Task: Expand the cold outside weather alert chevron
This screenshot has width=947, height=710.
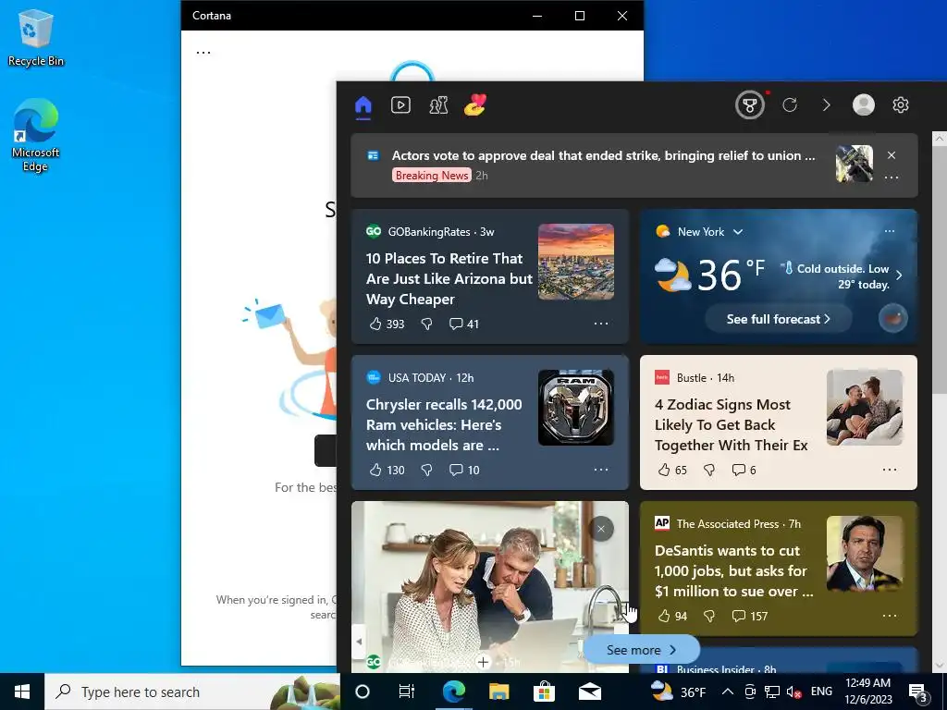Action: click(x=899, y=275)
